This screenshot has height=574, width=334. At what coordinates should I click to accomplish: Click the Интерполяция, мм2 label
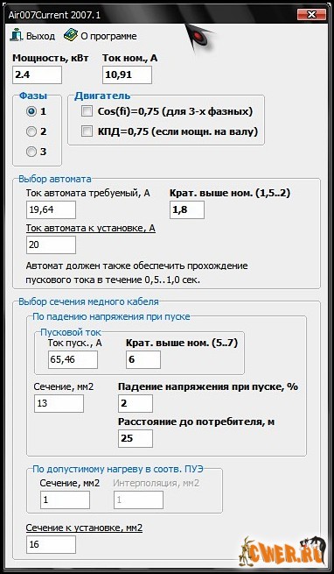click(x=156, y=483)
